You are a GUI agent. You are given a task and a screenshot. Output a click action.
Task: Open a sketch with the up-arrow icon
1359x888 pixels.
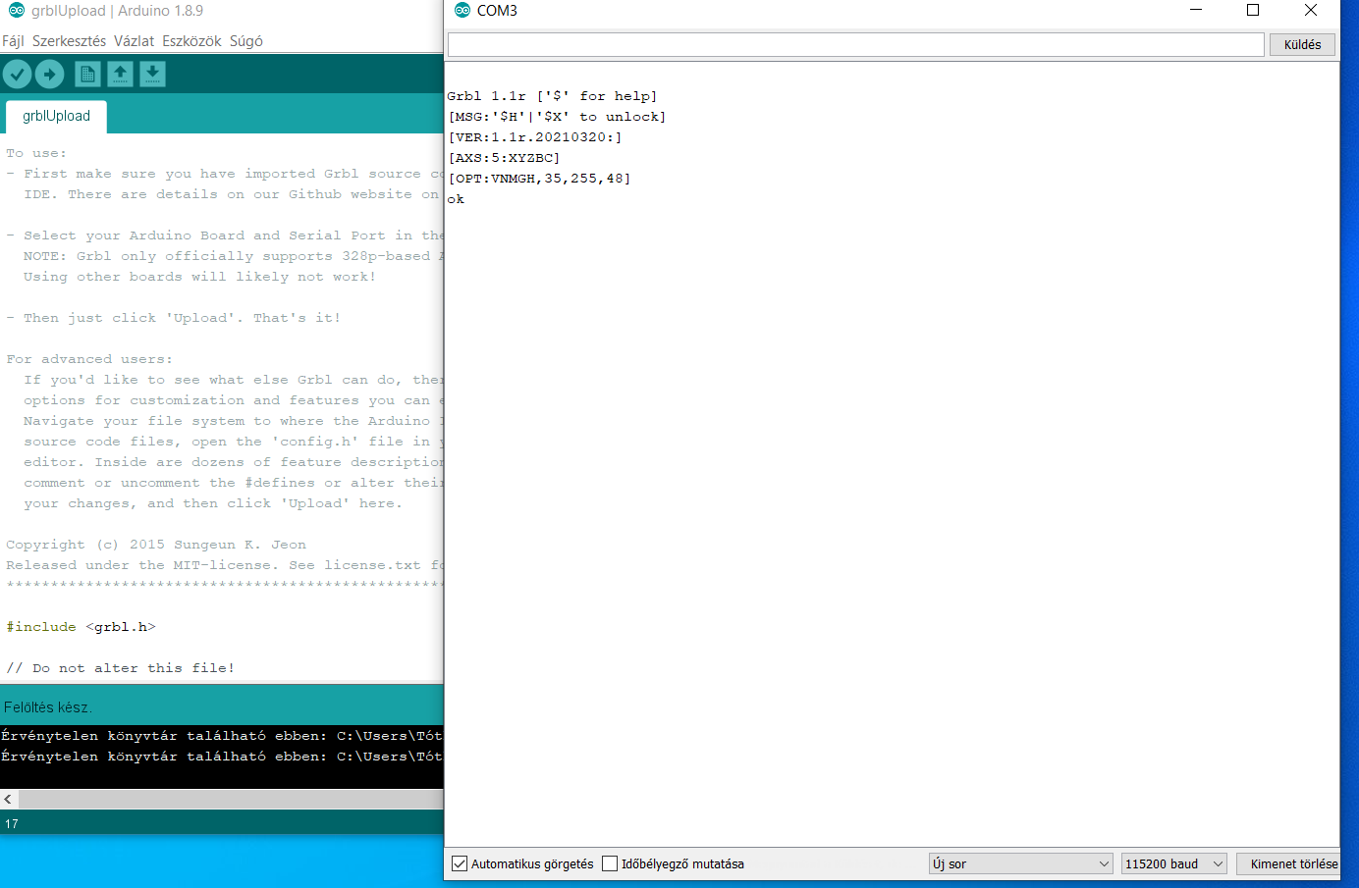(120, 74)
